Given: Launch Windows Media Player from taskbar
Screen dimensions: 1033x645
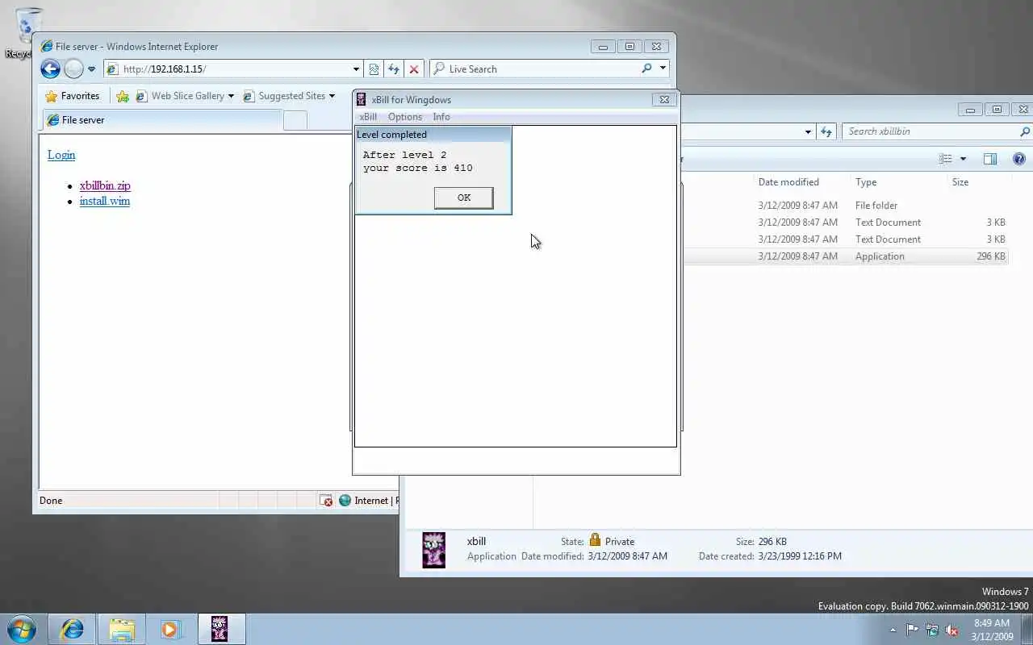Looking at the screenshot, I should [170, 629].
